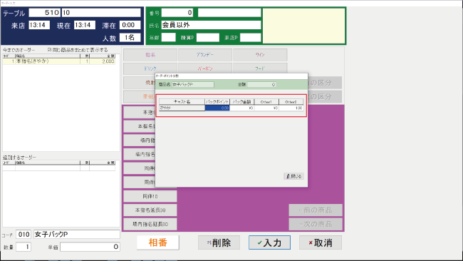The width and height of the screenshot is (463, 261).
Task: Click the 年齢 field
Action: pos(169,38)
